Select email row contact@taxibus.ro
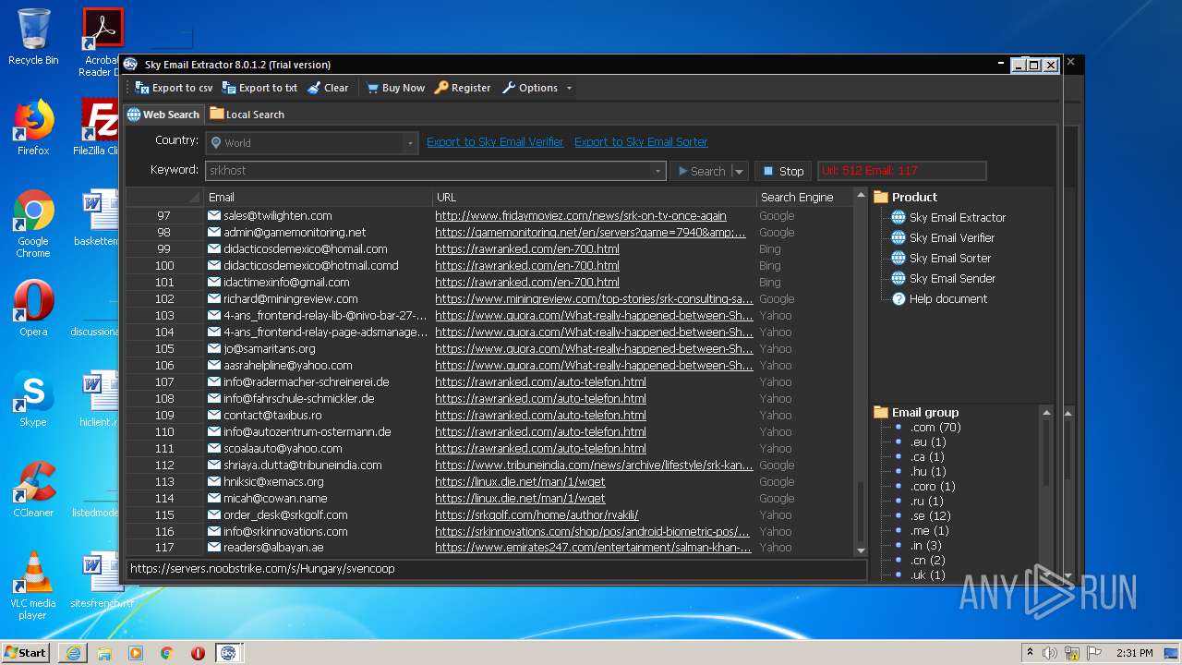The width and height of the screenshot is (1182, 665). point(272,415)
